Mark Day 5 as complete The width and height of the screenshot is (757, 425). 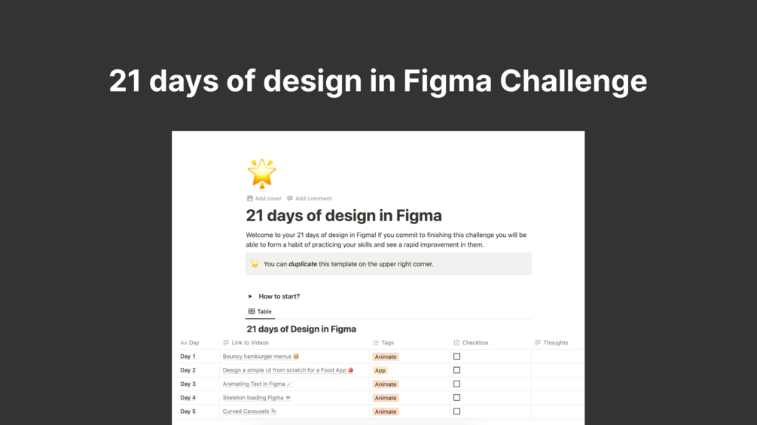(456, 411)
